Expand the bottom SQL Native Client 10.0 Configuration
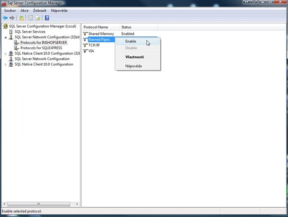The height and width of the screenshot is (217, 288). pyautogui.click(x=6, y=65)
